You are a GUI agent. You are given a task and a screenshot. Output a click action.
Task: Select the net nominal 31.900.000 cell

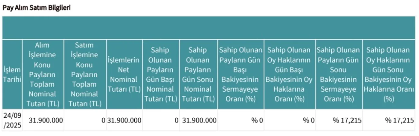(124, 120)
